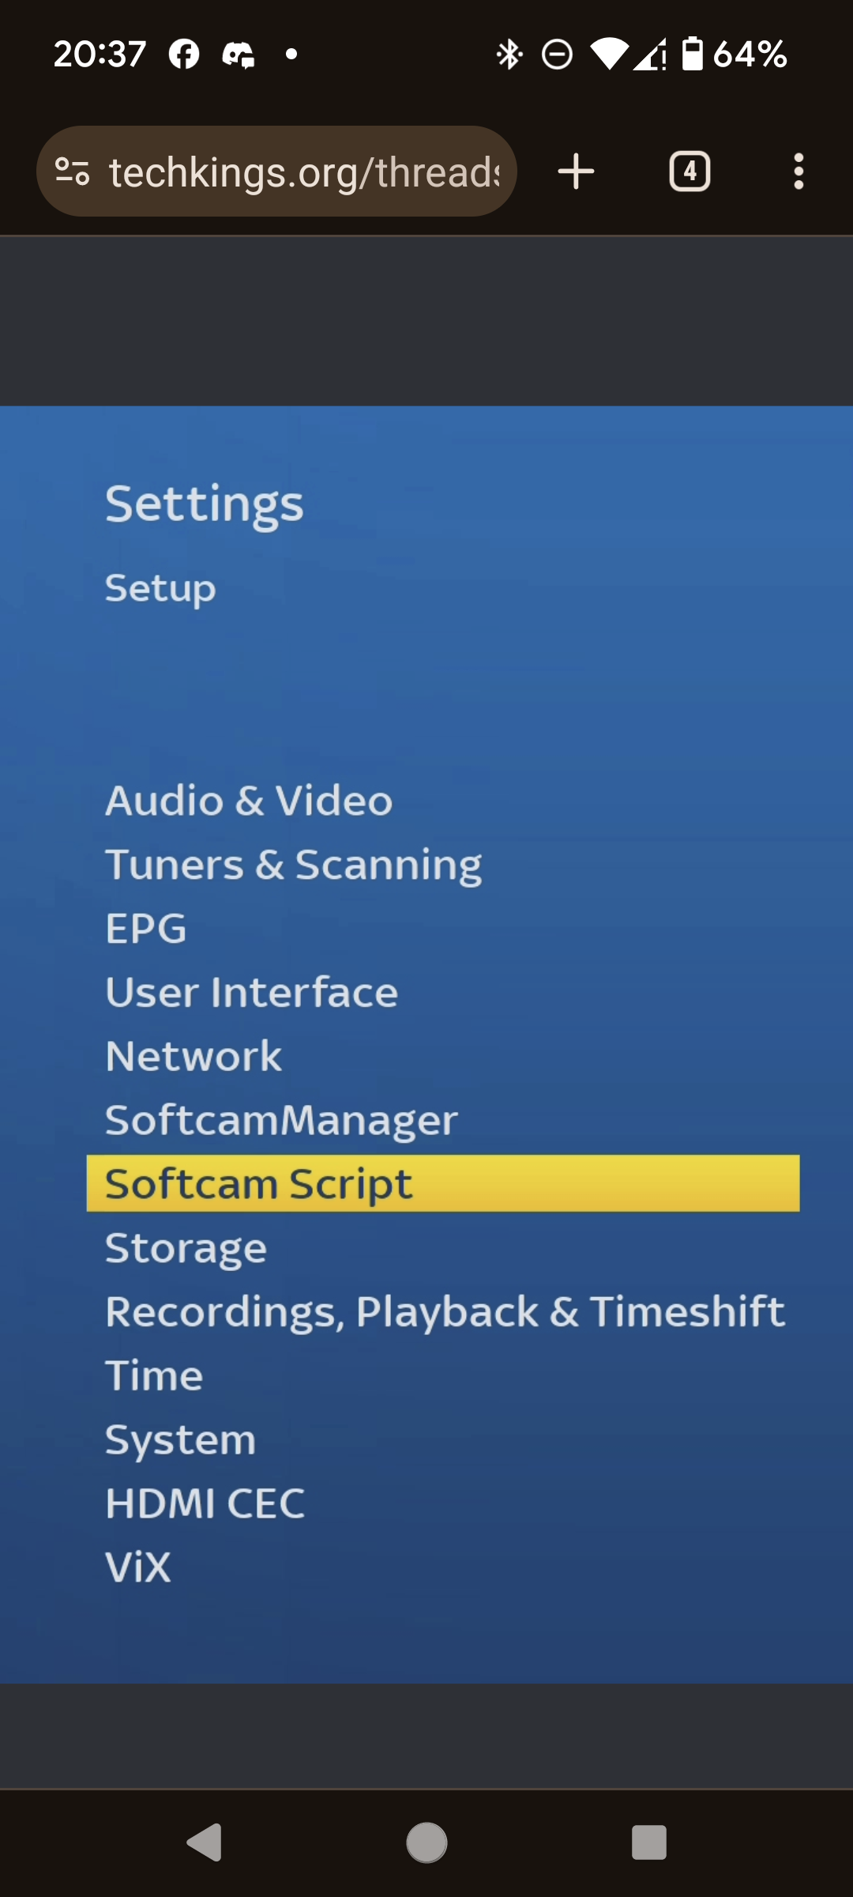Image resolution: width=853 pixels, height=1897 pixels.
Task: Tap the site info icon in address bar
Action: pos(72,172)
